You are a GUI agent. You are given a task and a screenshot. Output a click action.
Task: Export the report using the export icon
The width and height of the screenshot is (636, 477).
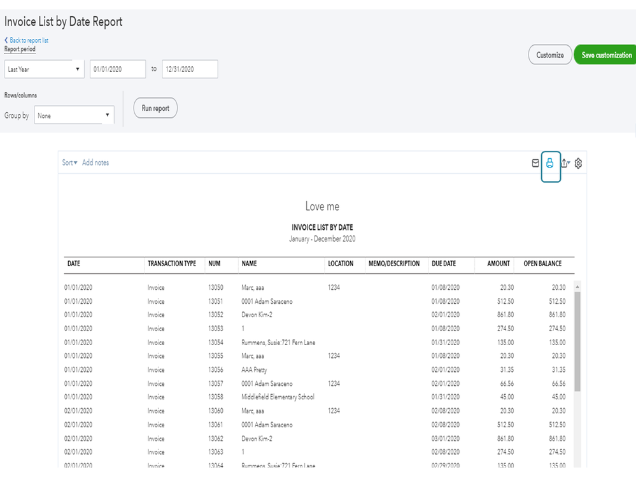pos(564,163)
